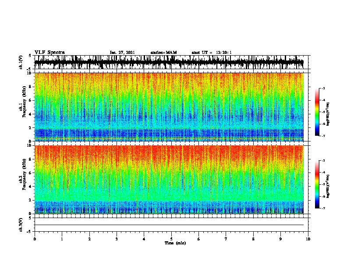This screenshot has height=268, width=347.
Task: Click inside the ch.1 spectrogram
Action: coord(169,107)
